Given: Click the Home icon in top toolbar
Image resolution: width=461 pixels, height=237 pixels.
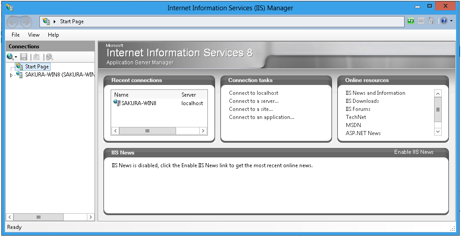Looking at the screenshot, I should tap(431, 21).
